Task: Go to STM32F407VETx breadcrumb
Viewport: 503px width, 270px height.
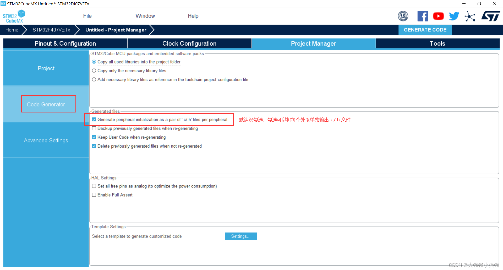Action: coord(51,30)
